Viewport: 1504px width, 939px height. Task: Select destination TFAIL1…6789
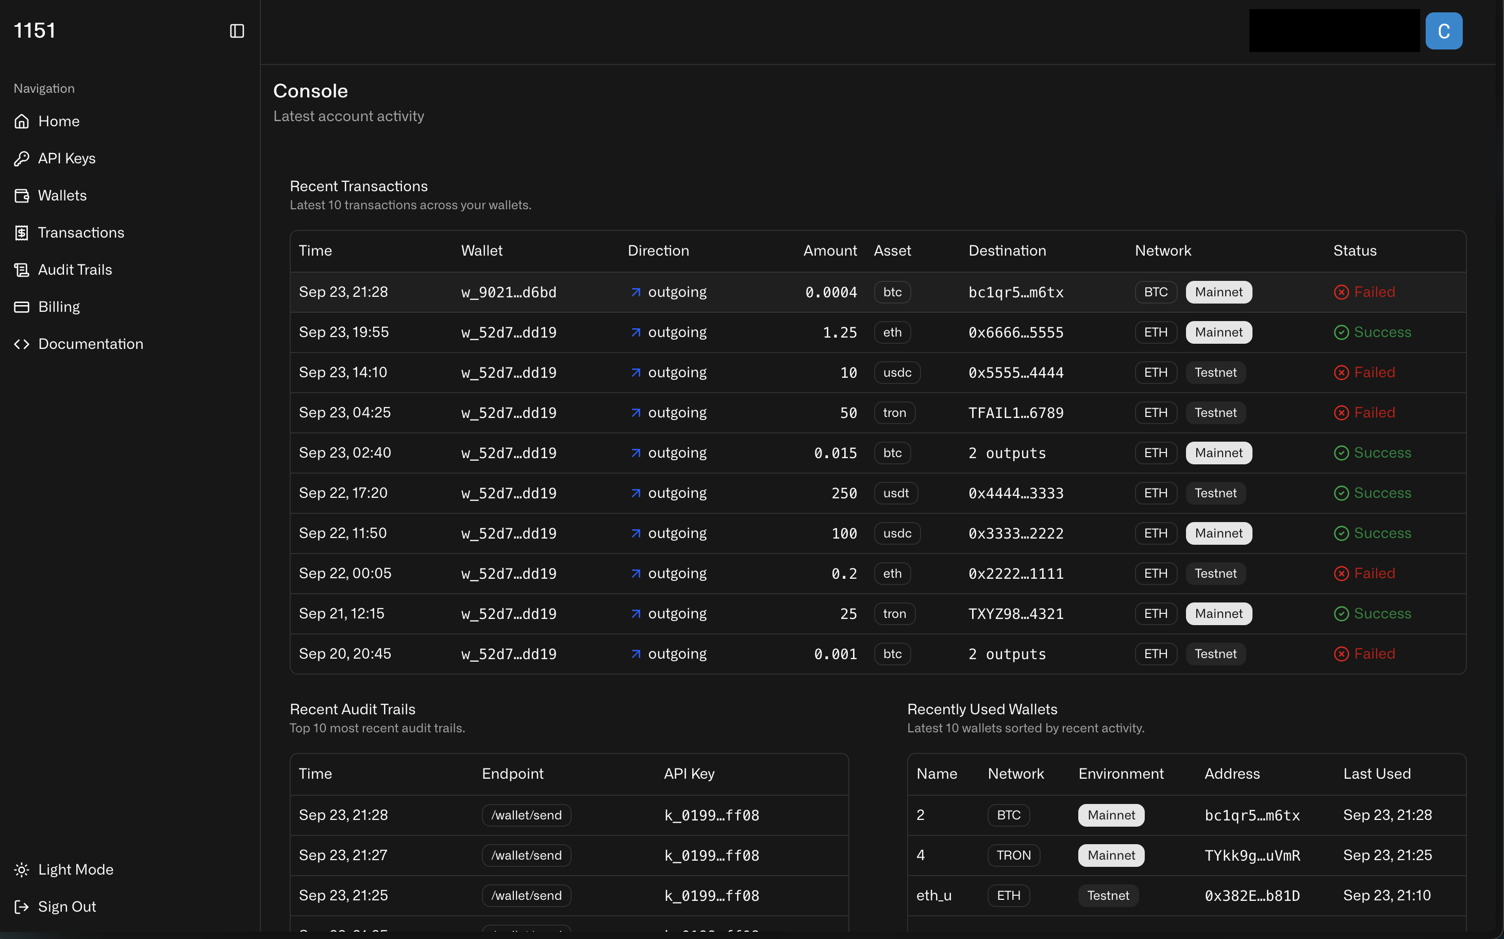pos(1016,413)
